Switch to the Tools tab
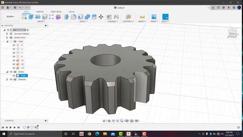The width and height of the screenshot is (243, 137). click(71, 12)
